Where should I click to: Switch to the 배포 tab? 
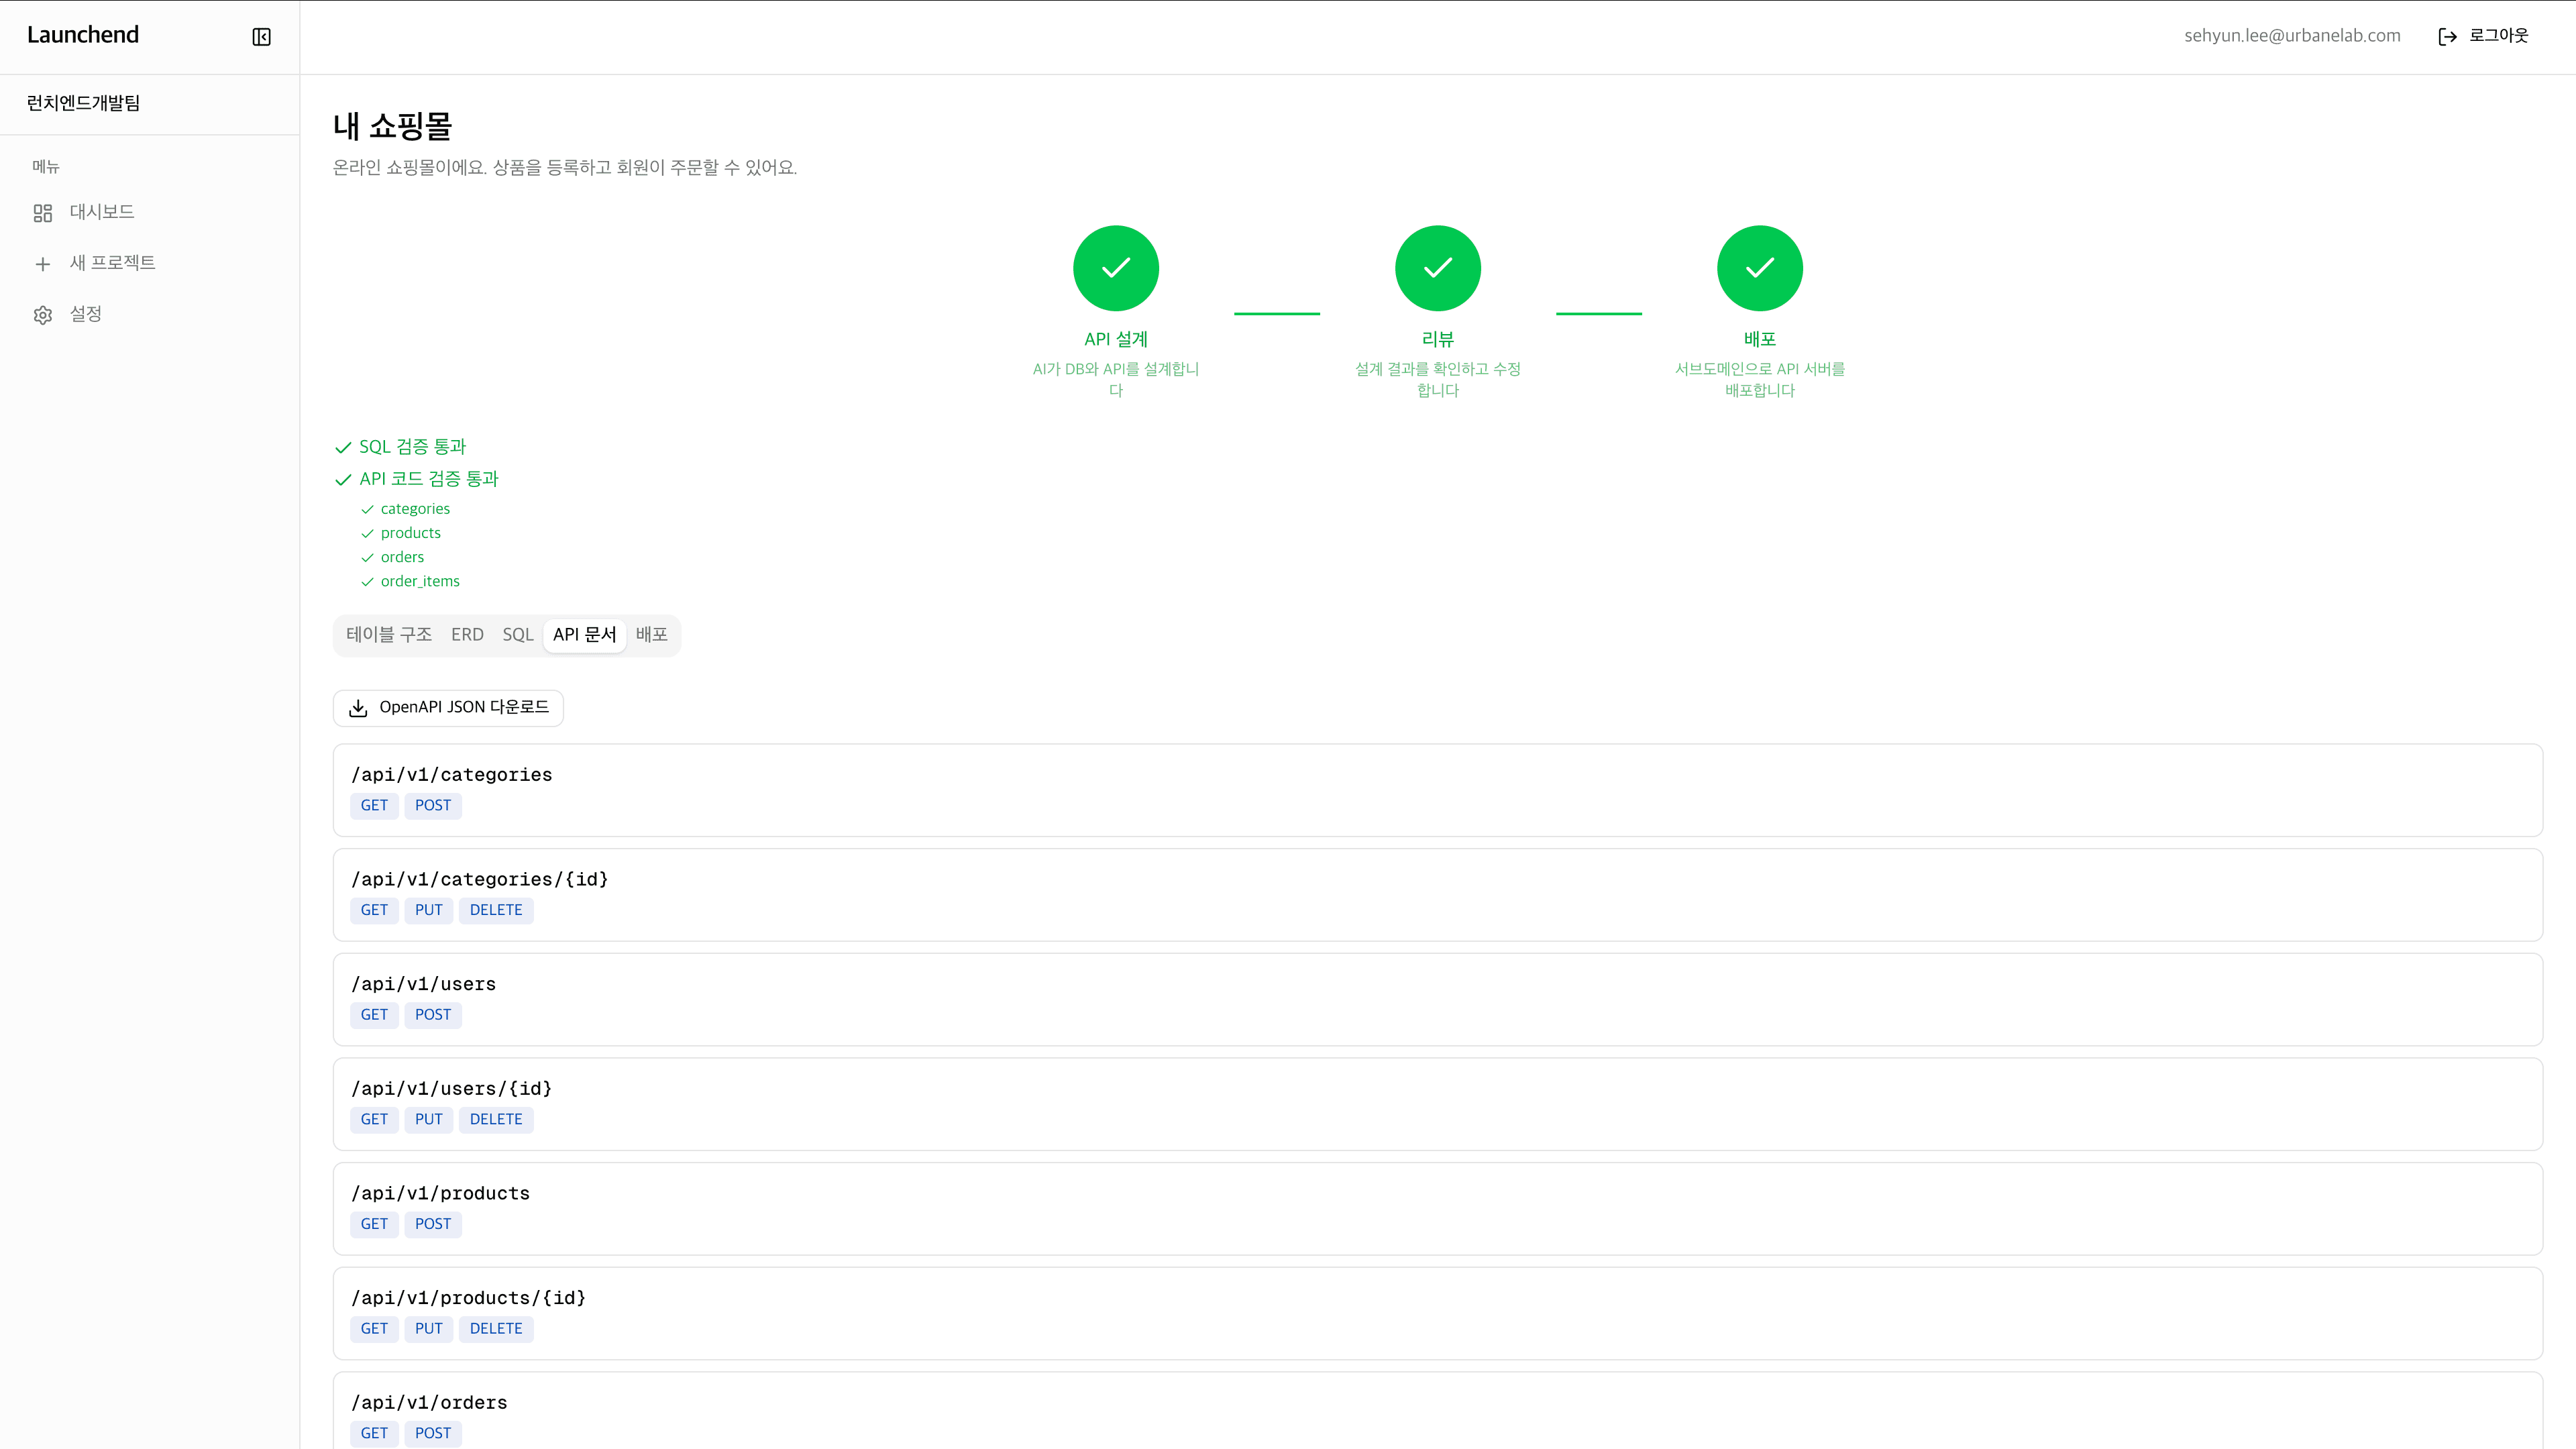[652, 635]
